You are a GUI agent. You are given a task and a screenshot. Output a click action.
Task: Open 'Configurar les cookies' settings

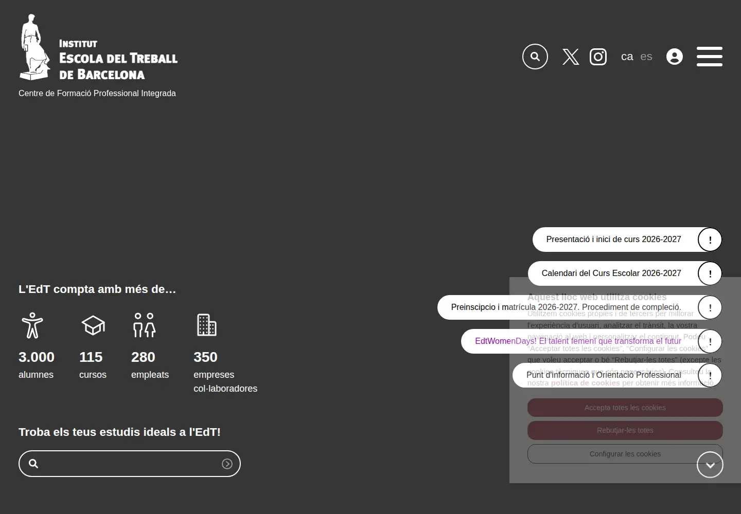point(625,454)
